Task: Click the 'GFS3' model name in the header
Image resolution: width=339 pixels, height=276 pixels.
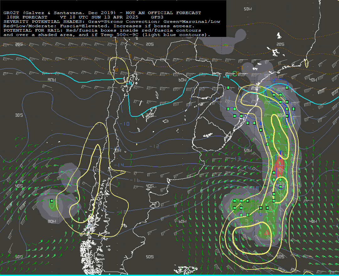Action: pos(157,17)
